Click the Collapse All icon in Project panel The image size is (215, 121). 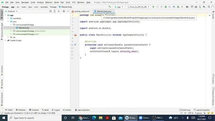pos(59,11)
